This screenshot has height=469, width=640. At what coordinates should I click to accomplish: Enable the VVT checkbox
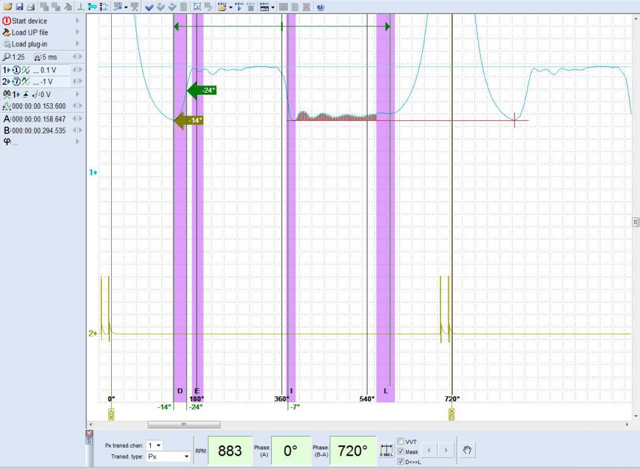pos(401,442)
